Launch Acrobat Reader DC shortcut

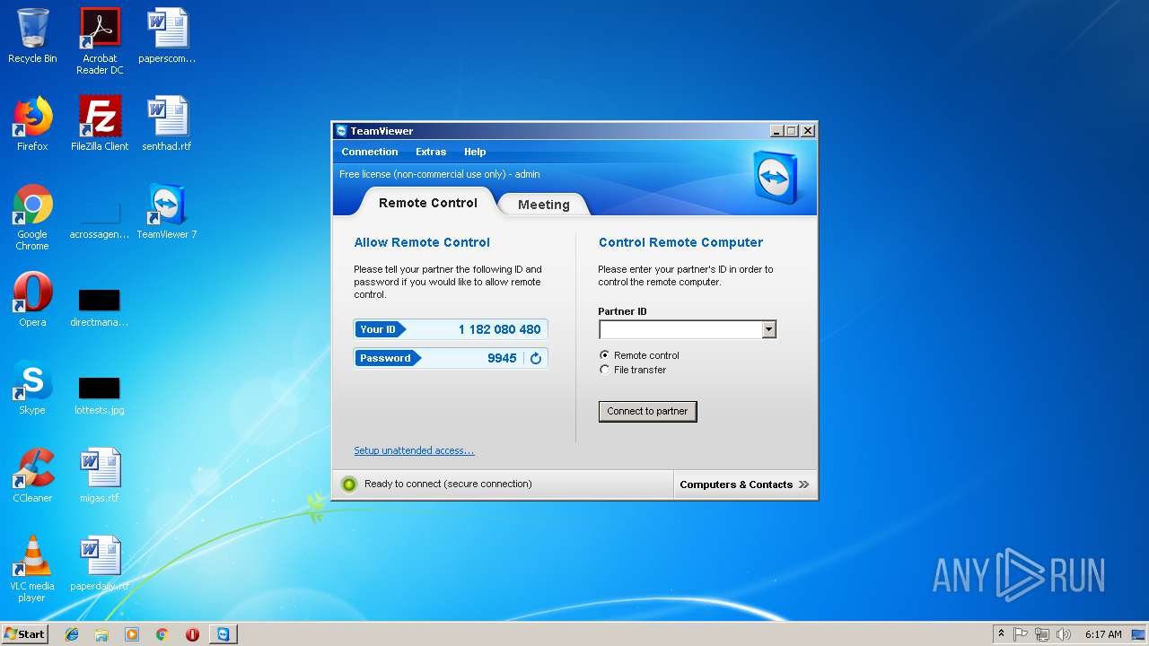[x=100, y=40]
